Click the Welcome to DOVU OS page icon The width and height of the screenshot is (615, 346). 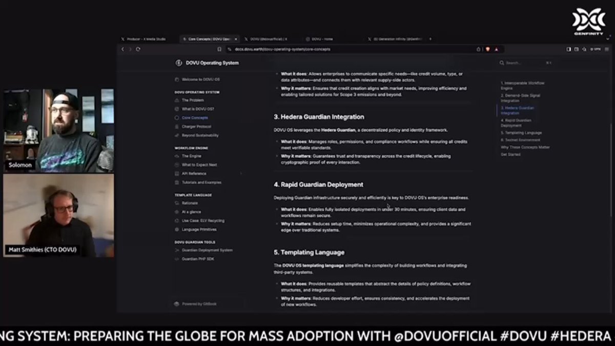[177, 79]
